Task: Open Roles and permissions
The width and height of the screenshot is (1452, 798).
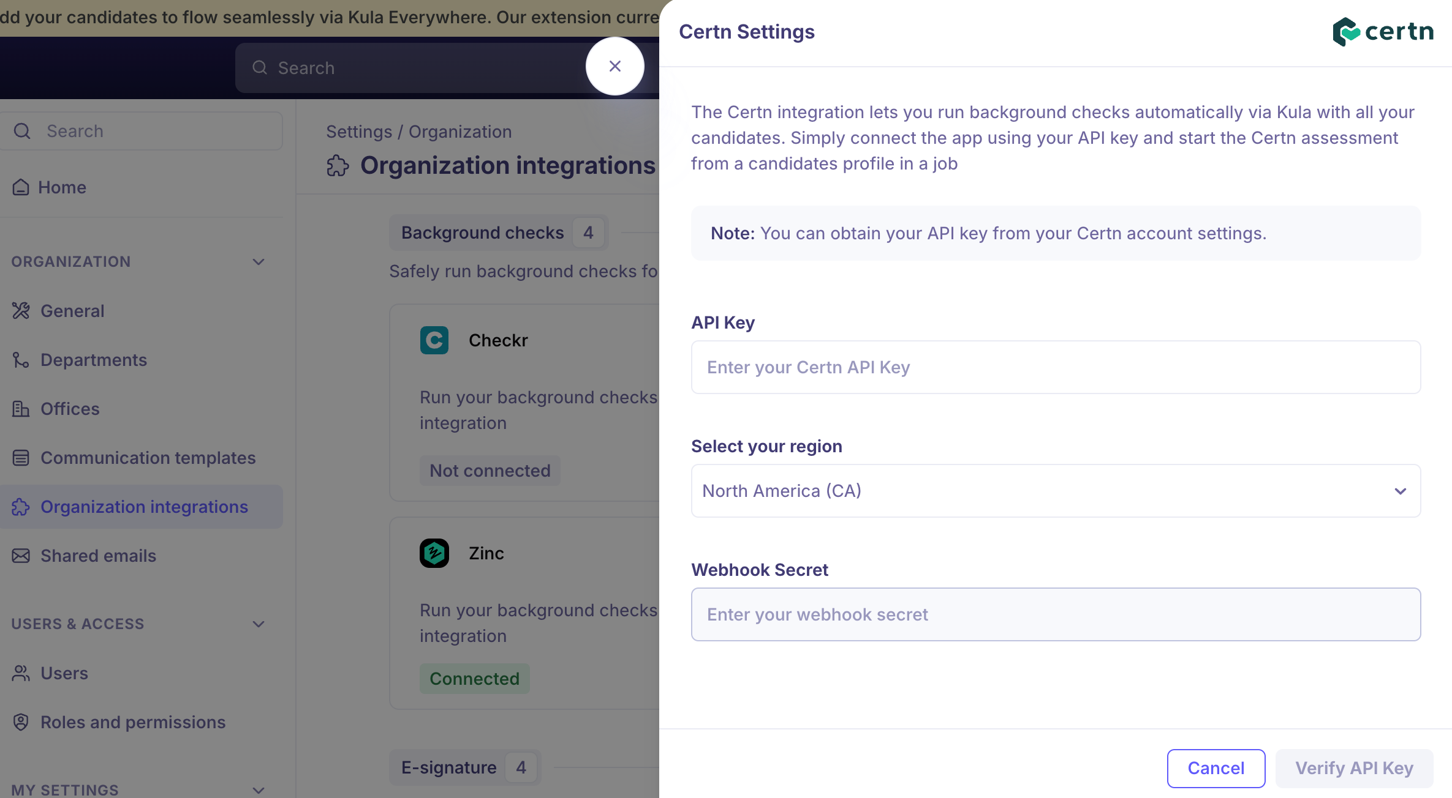Action: [x=142, y=722]
